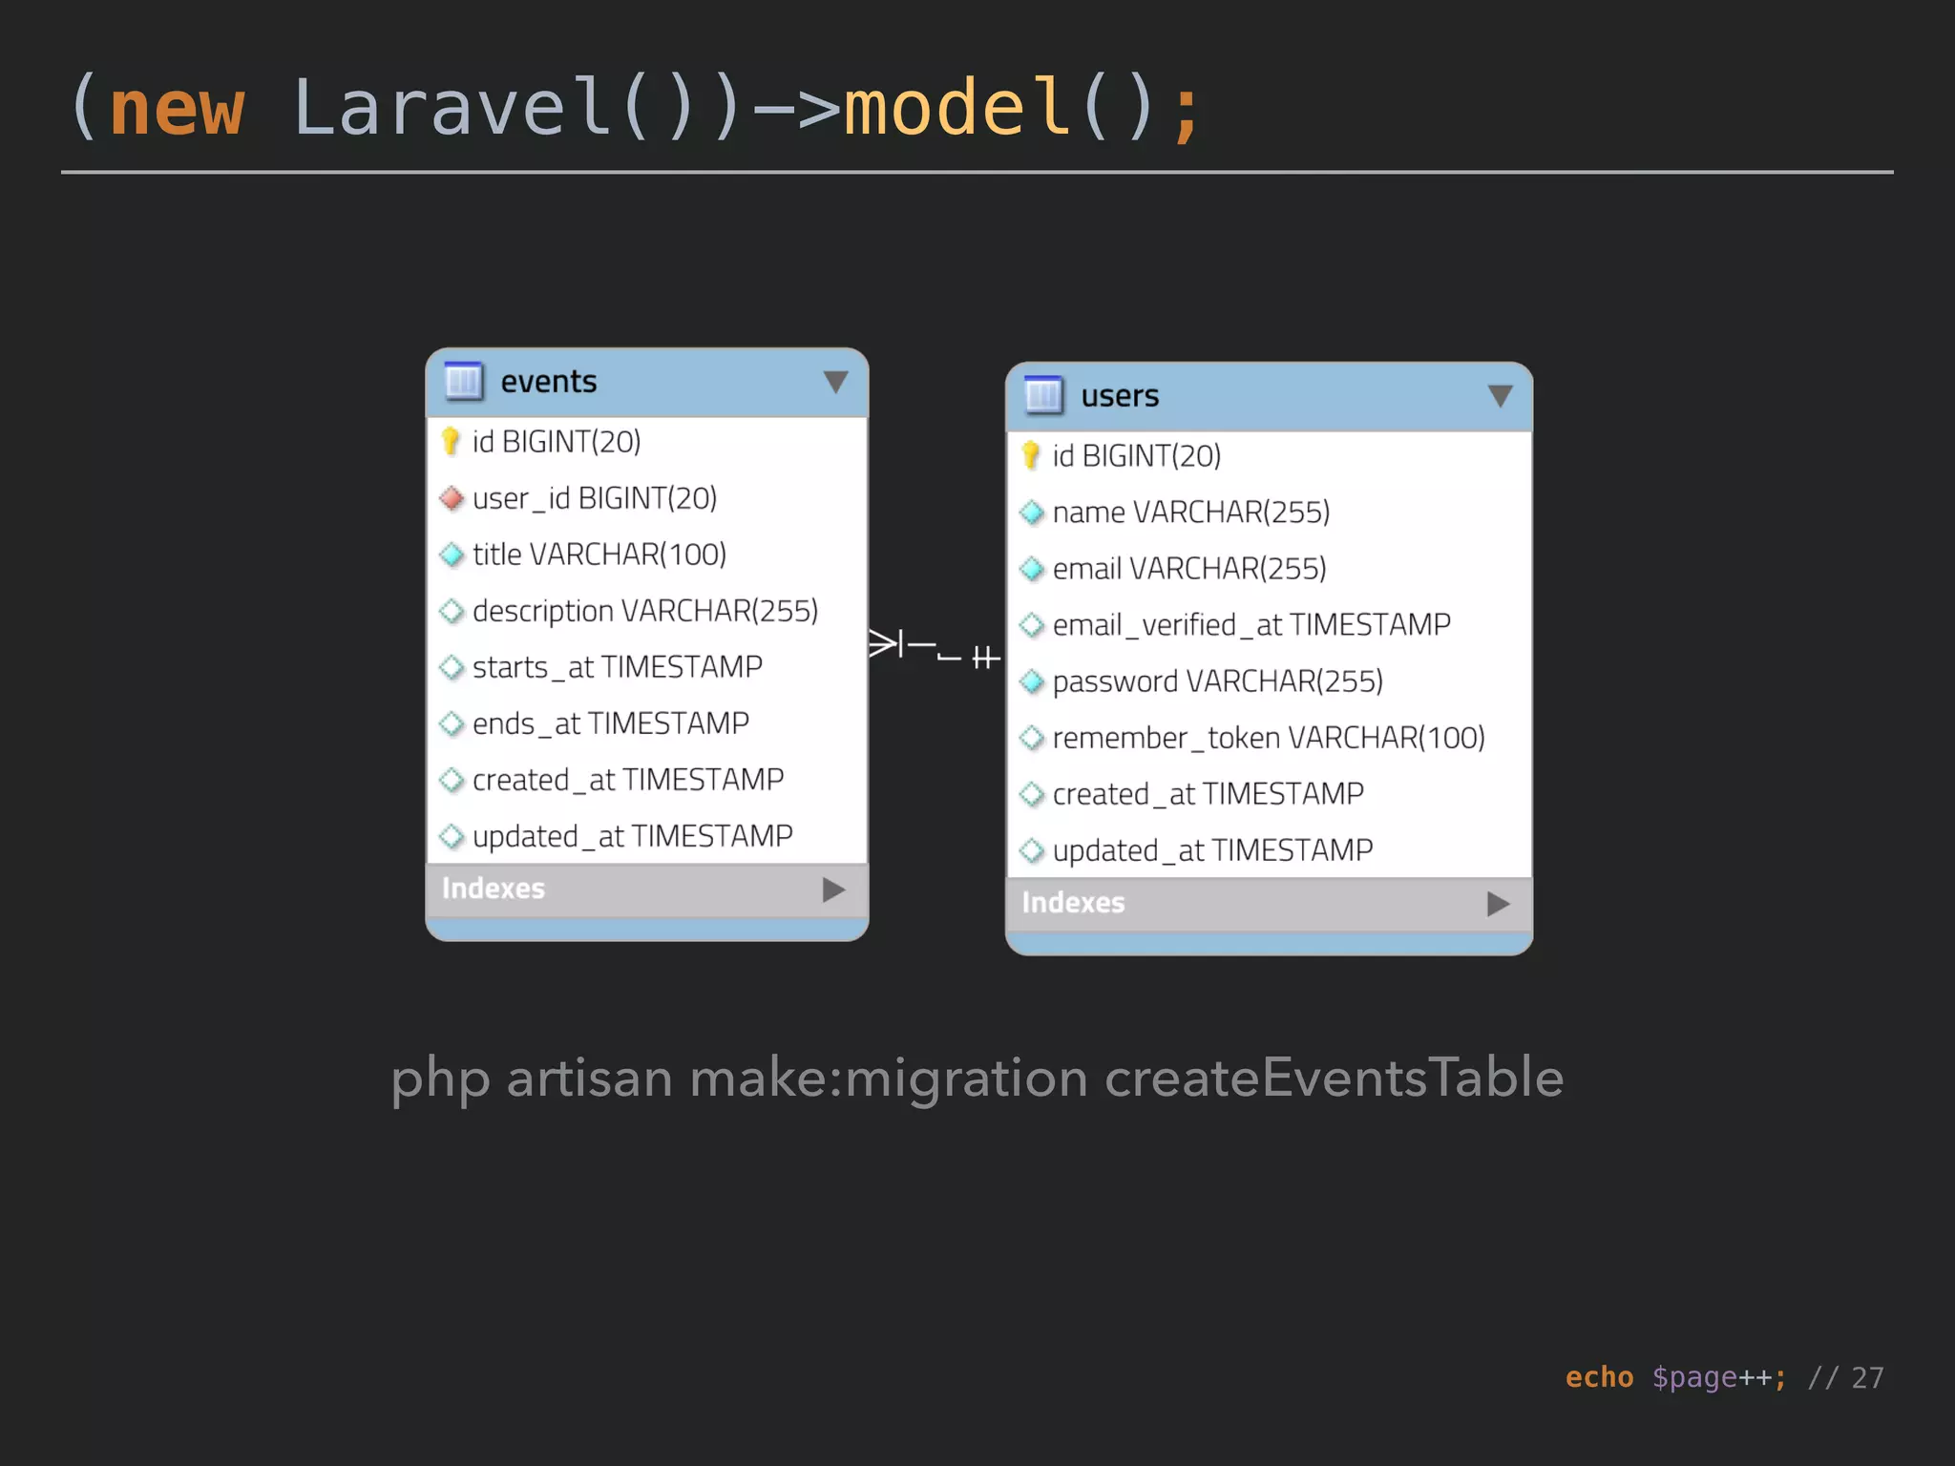Click the diamond icon beside events created_at

pyautogui.click(x=452, y=780)
